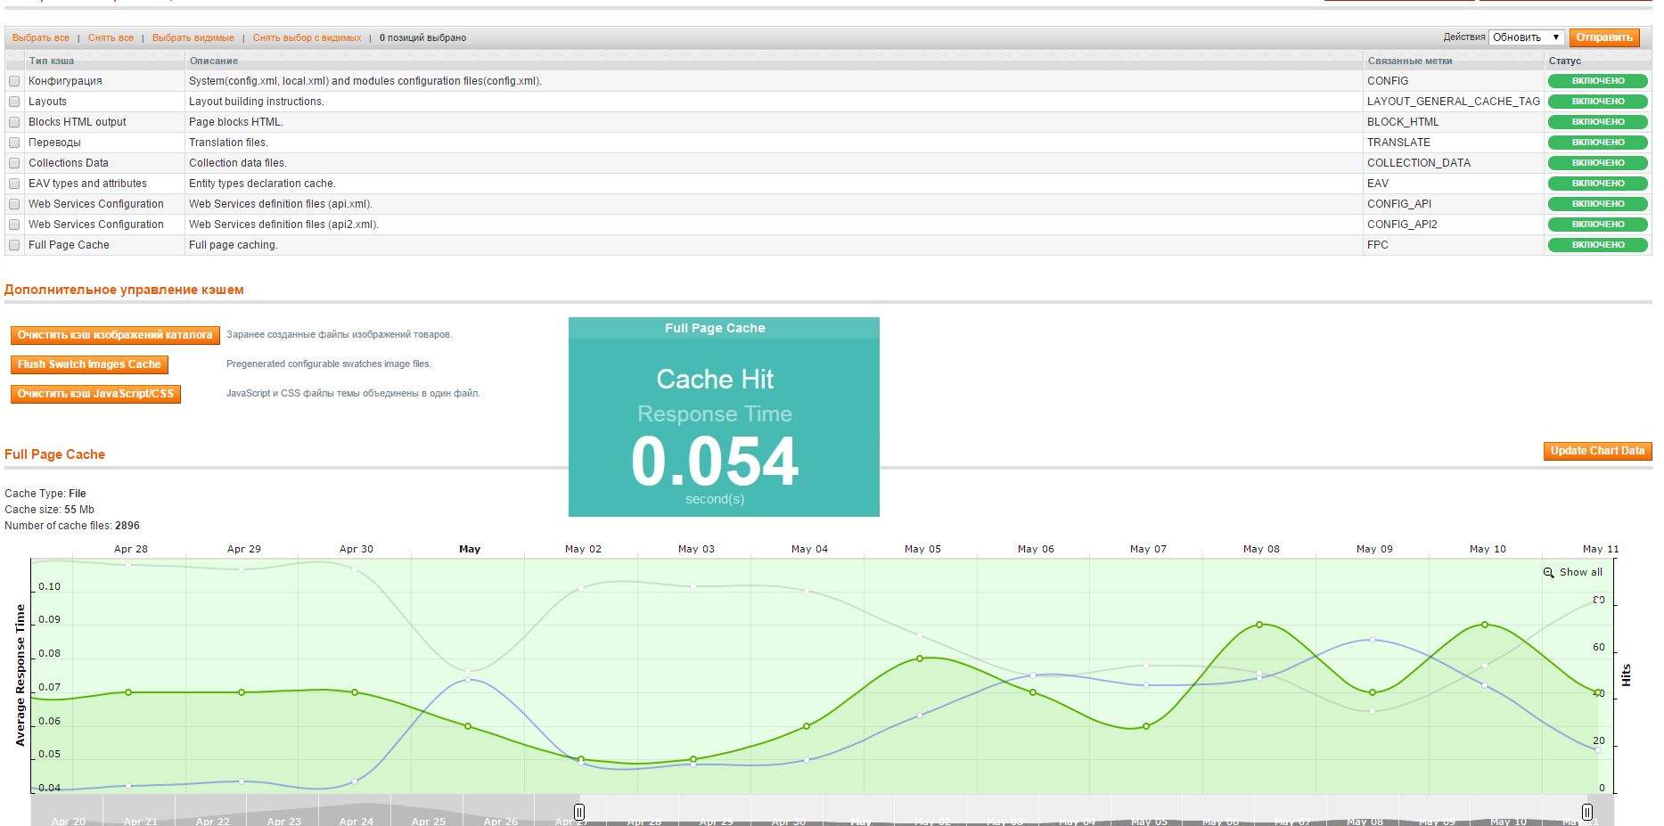Tick the Конфигурация cache checkbox
This screenshot has height=826, width=1664.
tap(14, 81)
